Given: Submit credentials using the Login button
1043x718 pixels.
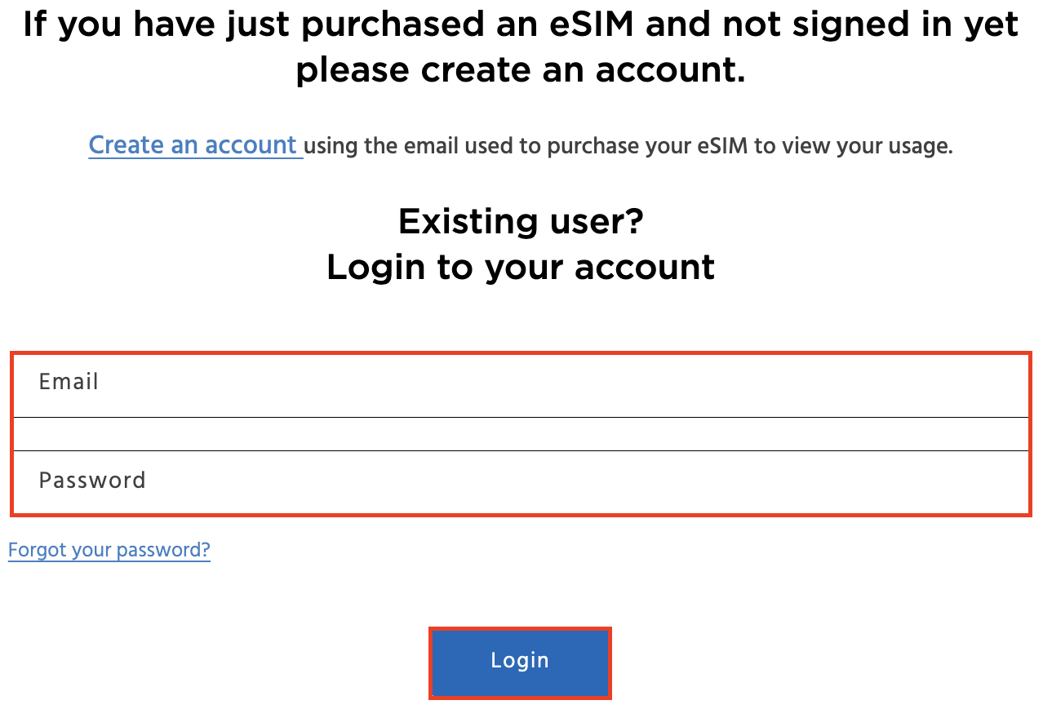Looking at the screenshot, I should click(x=520, y=662).
